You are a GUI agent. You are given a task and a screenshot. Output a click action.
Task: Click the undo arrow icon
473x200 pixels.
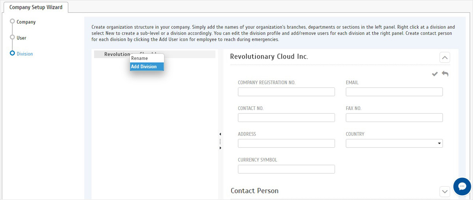(x=445, y=74)
